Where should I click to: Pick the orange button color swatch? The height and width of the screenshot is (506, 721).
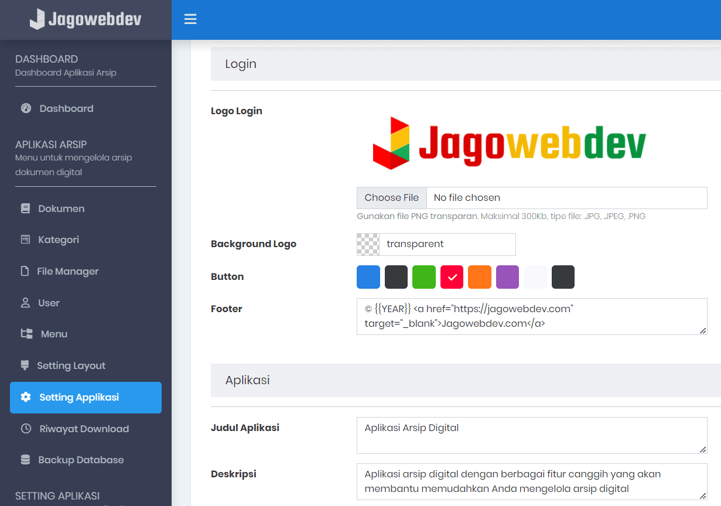pyautogui.click(x=480, y=277)
